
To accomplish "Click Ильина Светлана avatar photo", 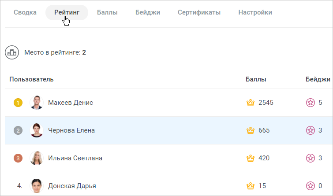I will tap(37, 158).
